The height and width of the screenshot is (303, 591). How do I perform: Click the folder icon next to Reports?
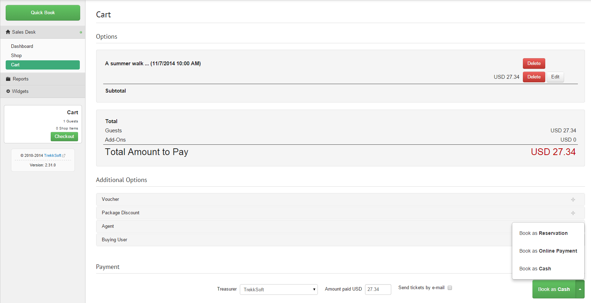(x=8, y=79)
